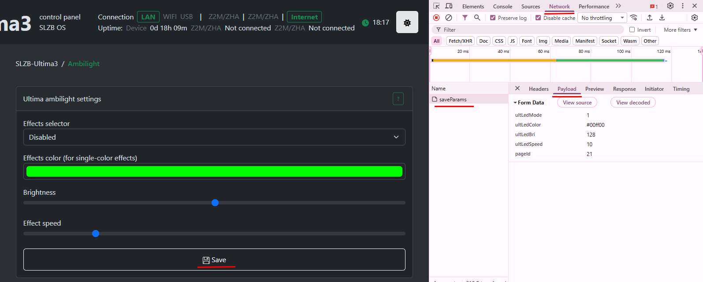This screenshot has width=703, height=282.
Task: Click the network filter funnel icon
Action: click(x=465, y=18)
